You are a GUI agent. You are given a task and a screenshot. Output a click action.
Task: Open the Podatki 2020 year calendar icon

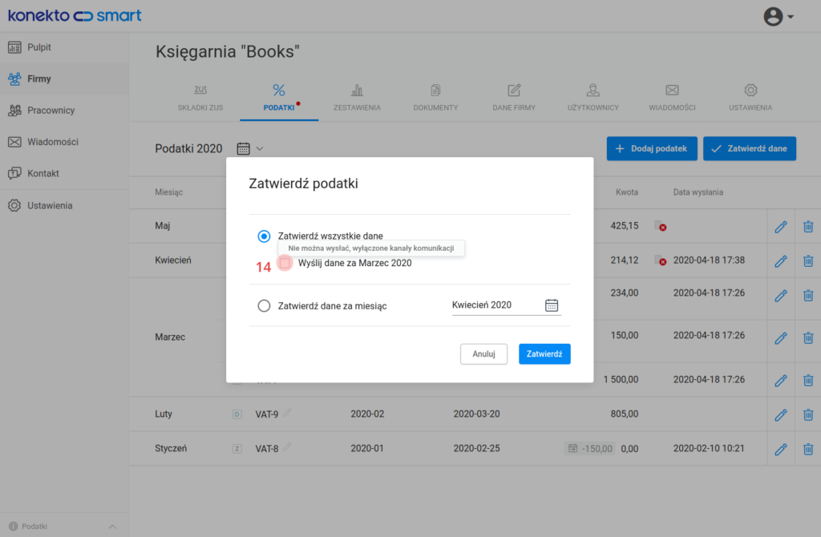point(244,148)
